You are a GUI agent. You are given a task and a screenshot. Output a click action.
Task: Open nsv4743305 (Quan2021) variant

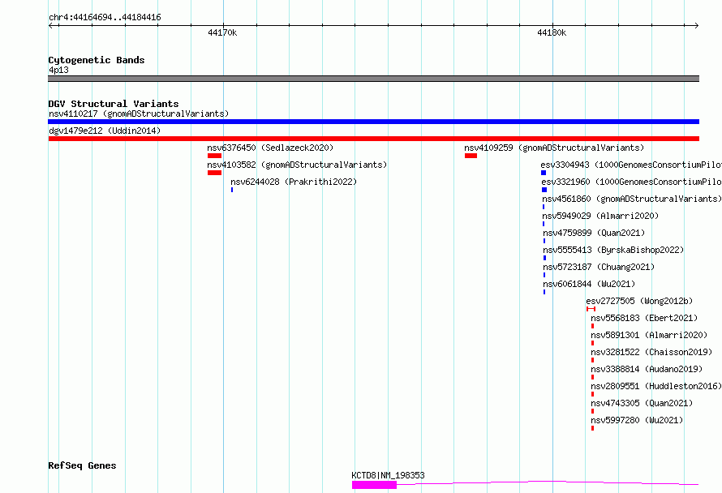(x=642, y=403)
